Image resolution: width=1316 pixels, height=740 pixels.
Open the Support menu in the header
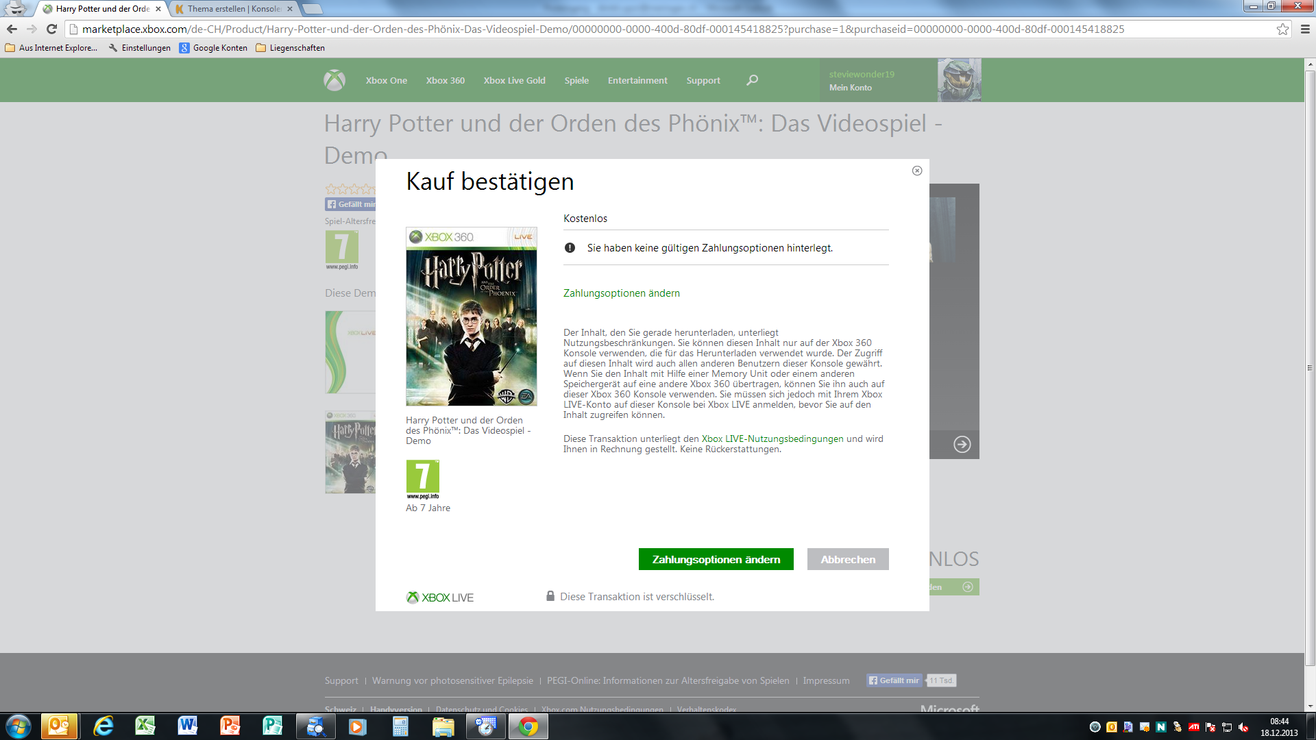[x=703, y=80]
